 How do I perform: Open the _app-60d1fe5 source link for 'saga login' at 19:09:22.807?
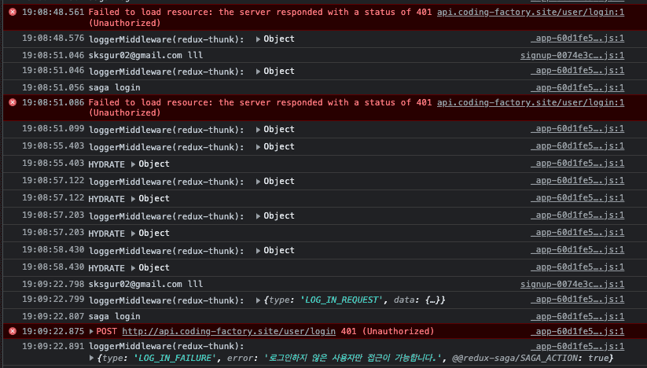[x=578, y=316]
